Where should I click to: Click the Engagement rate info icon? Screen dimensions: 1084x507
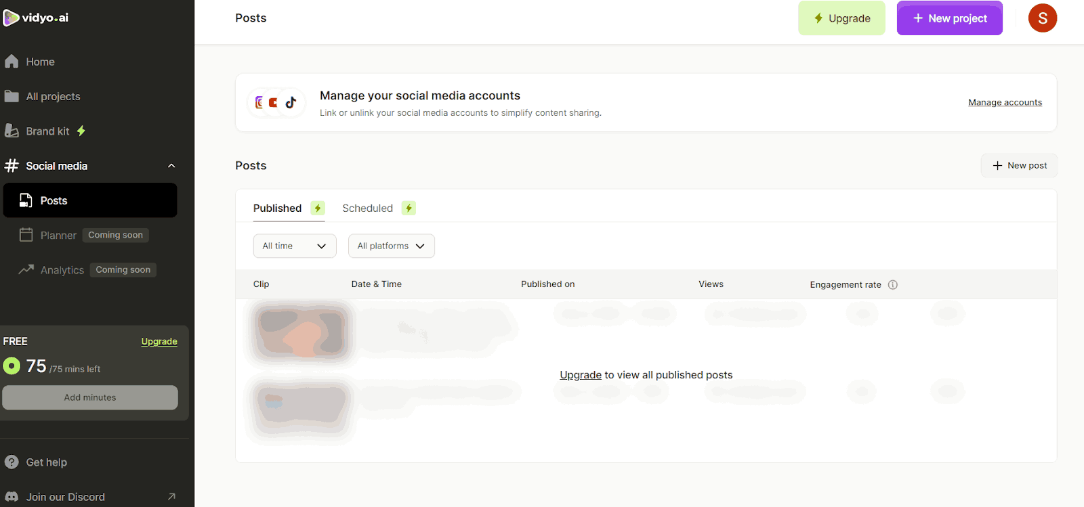[893, 285]
